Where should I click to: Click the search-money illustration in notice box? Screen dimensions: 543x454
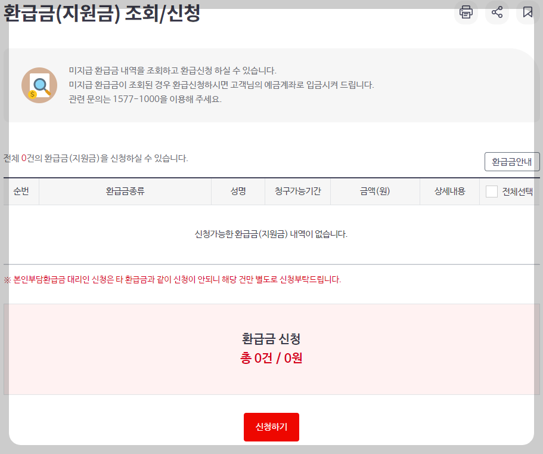tap(39, 84)
